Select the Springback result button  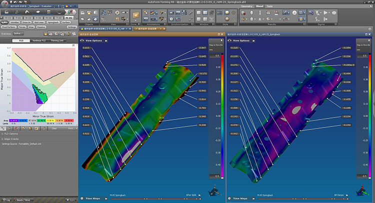(x=52, y=23)
